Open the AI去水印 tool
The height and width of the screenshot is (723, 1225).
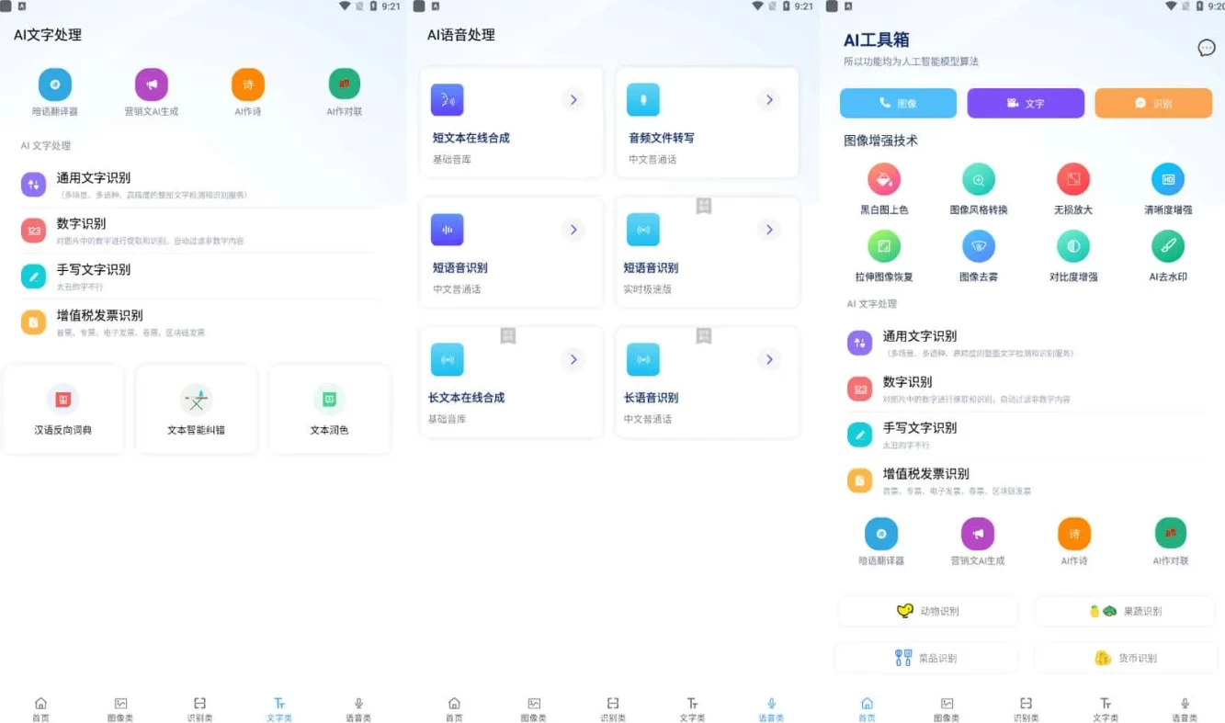pos(1167,247)
